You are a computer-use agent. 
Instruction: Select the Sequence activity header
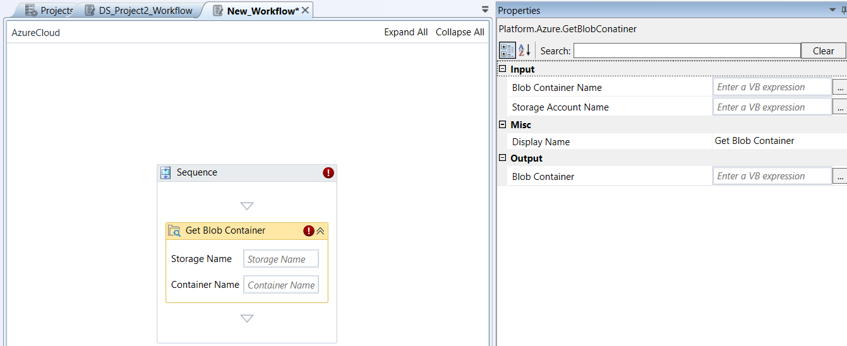[247, 173]
